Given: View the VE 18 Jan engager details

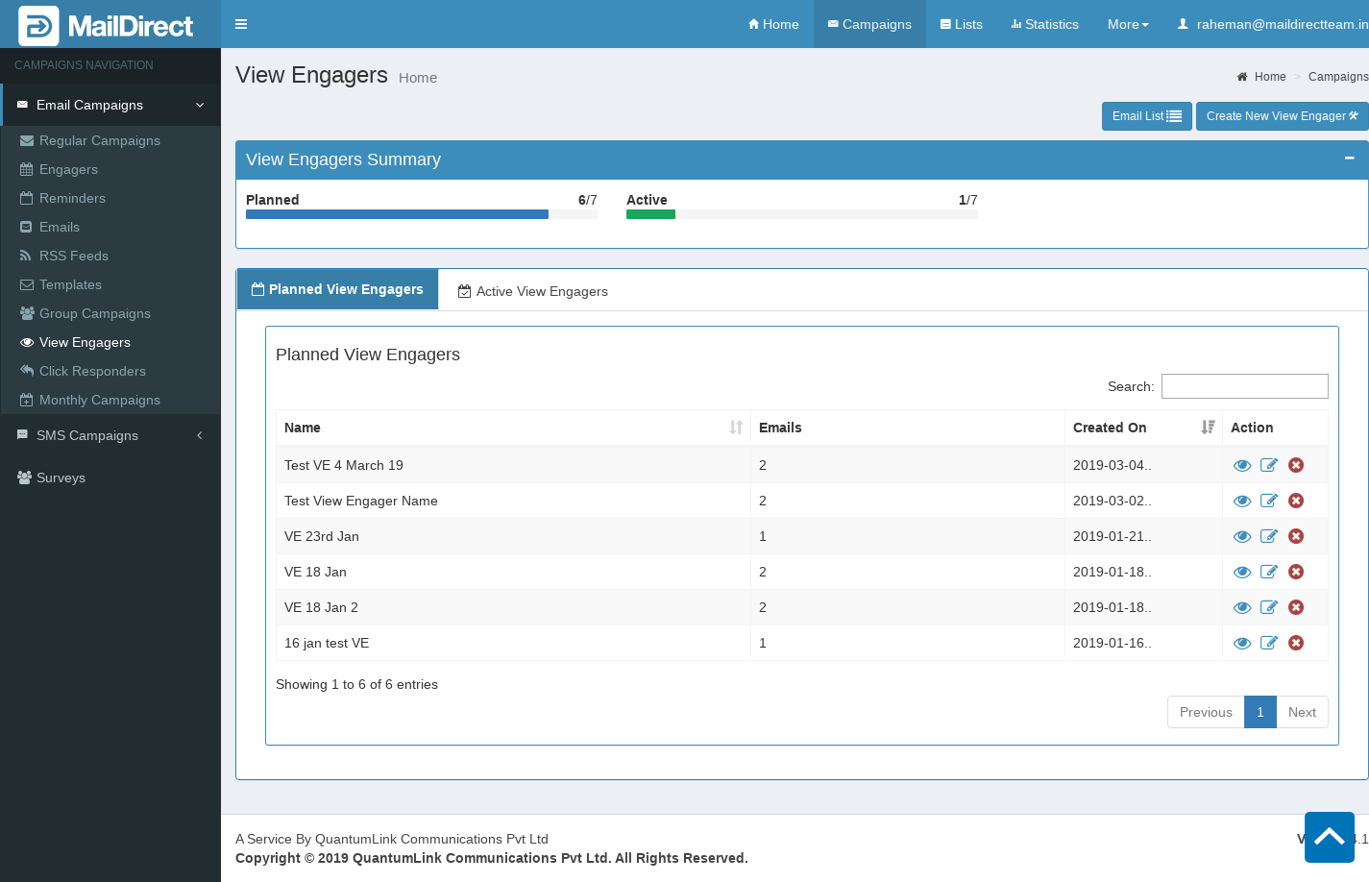Looking at the screenshot, I should (x=1242, y=572).
